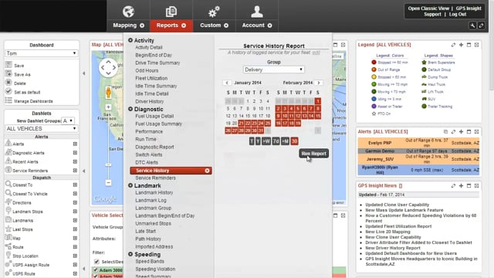
Task: Click the Custom gears icon
Action: coord(214,12)
